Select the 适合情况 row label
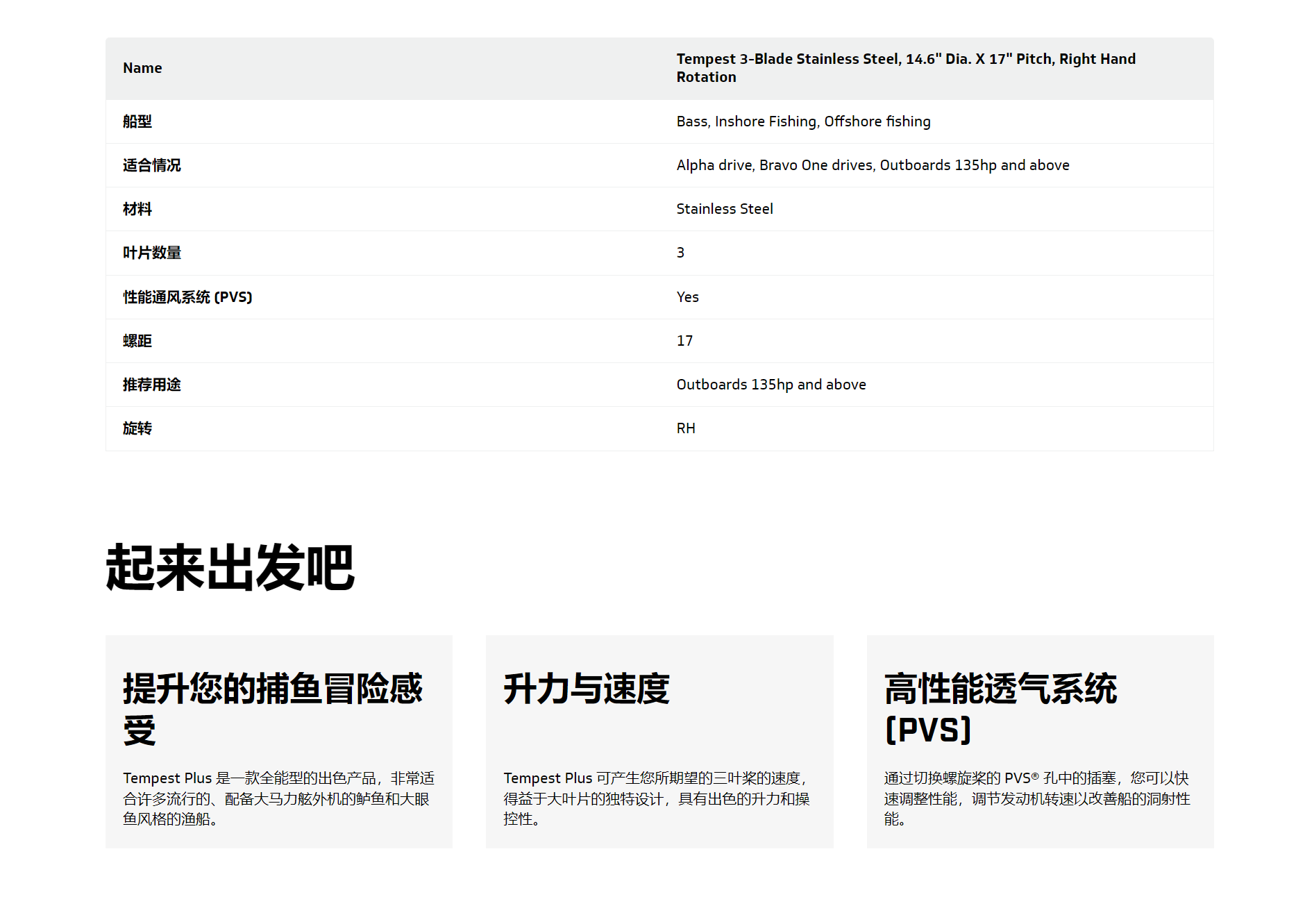 point(151,165)
